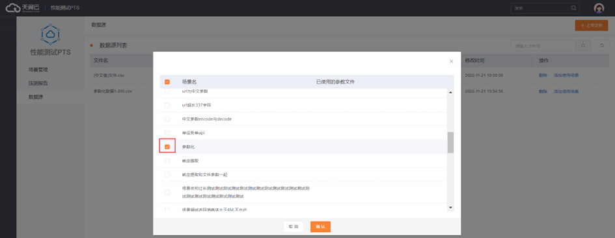Click the 文件名 column header
This screenshot has height=238, width=615.
101,61
